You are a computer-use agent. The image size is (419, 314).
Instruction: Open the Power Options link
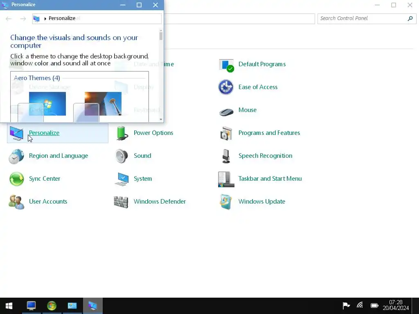pos(153,133)
